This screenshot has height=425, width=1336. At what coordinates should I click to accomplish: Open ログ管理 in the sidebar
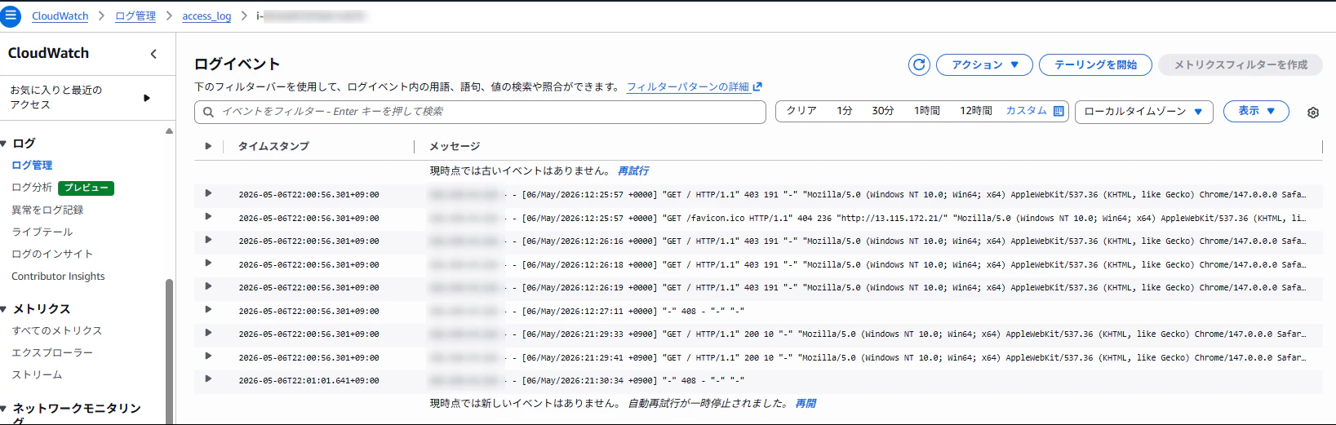pos(32,165)
